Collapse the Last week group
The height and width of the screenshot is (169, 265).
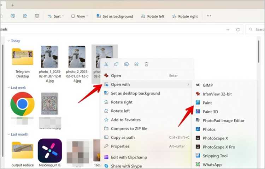pos(8,88)
